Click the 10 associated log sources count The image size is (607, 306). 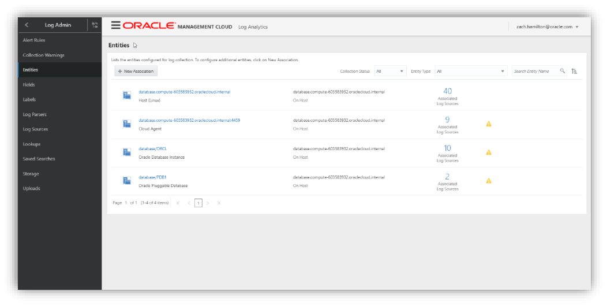(x=448, y=148)
